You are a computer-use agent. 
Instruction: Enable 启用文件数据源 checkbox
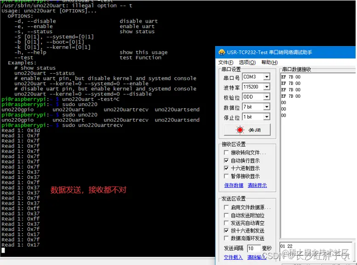(x=226, y=207)
